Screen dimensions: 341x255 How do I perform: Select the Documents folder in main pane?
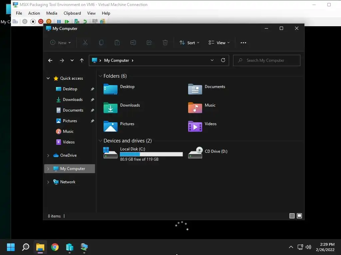pos(207,89)
